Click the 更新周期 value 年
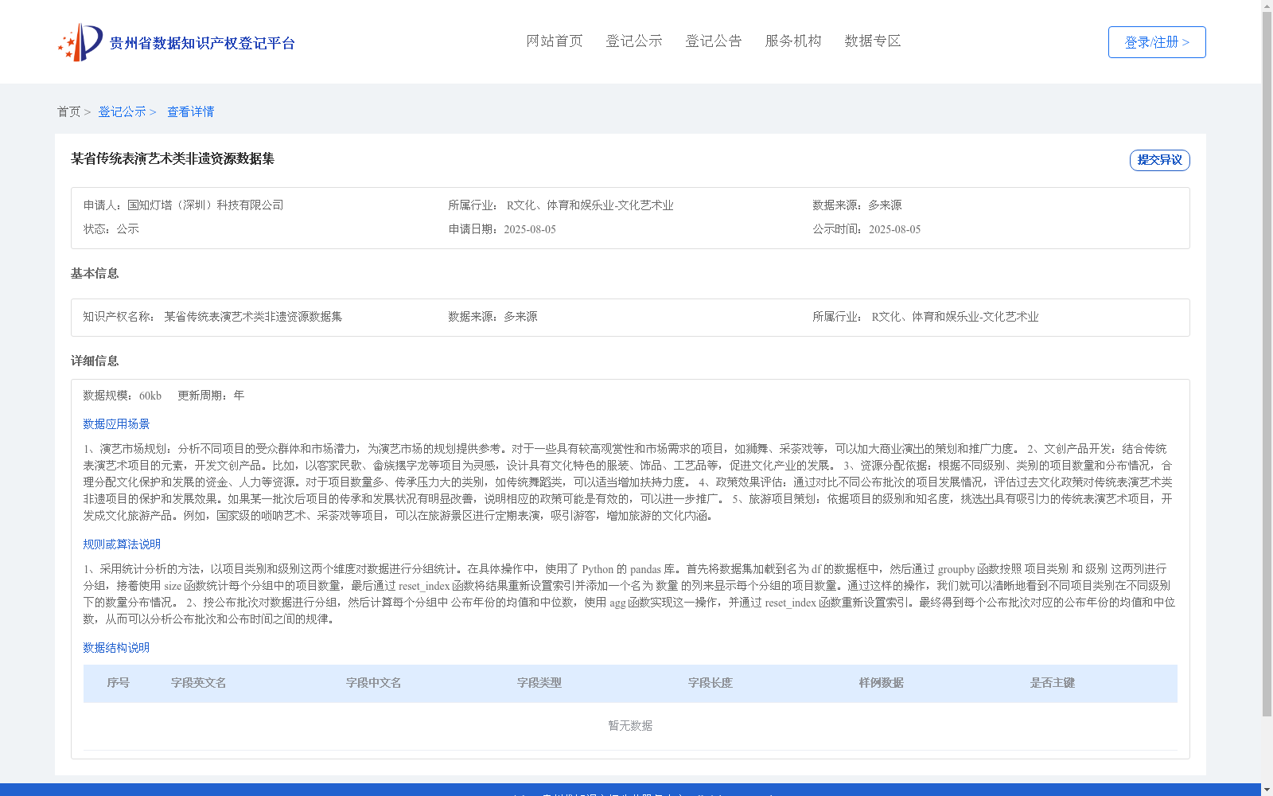 (239, 396)
